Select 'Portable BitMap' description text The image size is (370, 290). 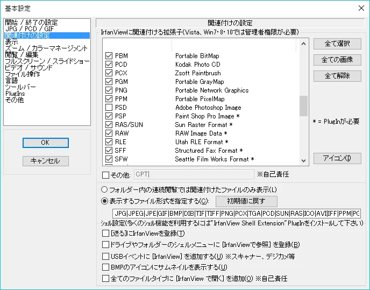pyautogui.click(x=197, y=56)
